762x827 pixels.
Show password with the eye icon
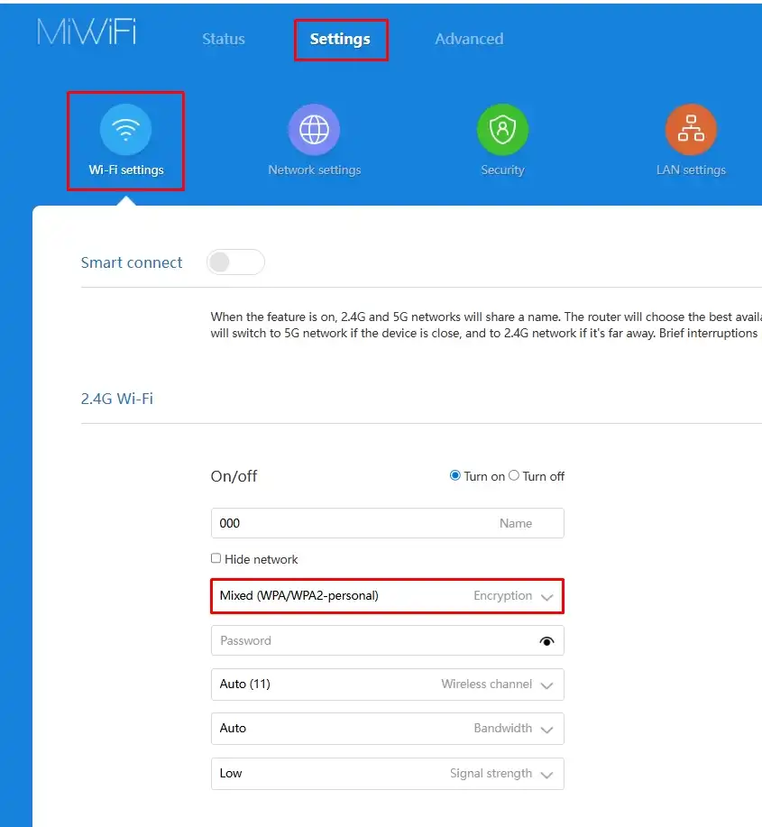[546, 641]
